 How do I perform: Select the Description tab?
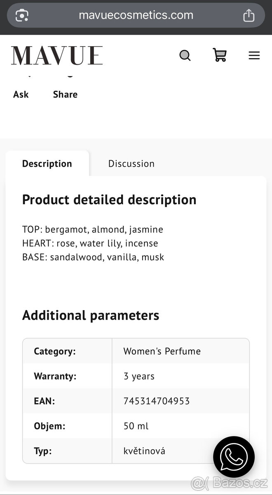tap(47, 164)
